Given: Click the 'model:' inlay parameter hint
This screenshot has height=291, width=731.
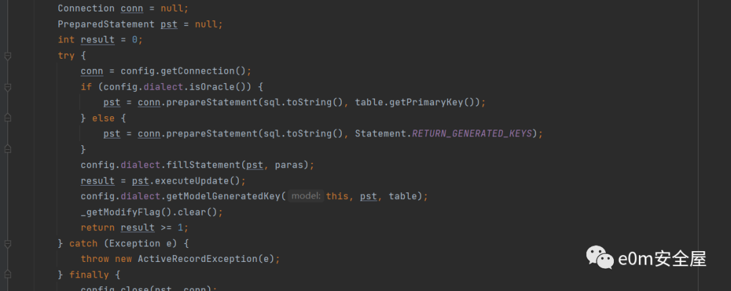Looking at the screenshot, I should point(305,196).
